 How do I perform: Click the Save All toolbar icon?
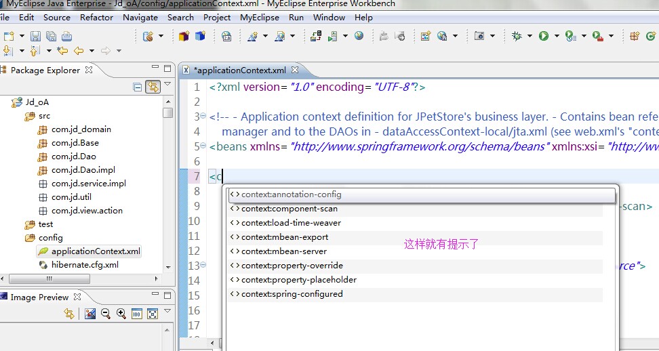pos(51,36)
